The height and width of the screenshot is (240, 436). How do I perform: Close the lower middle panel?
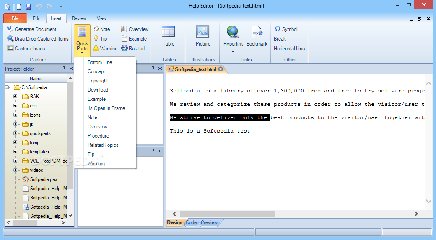pos(160,151)
